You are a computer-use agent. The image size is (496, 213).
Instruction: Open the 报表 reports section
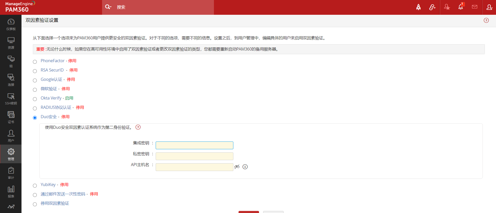tap(11, 192)
